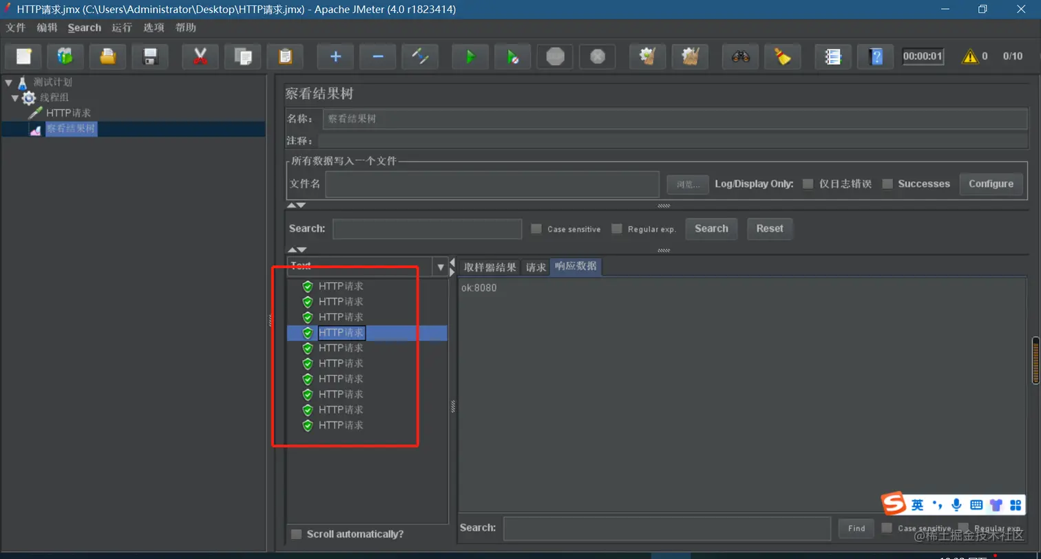Open the 编辑 menu
Image resolution: width=1041 pixels, height=559 pixels.
coord(47,28)
